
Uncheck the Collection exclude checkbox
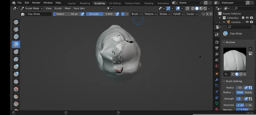pos(243,18)
